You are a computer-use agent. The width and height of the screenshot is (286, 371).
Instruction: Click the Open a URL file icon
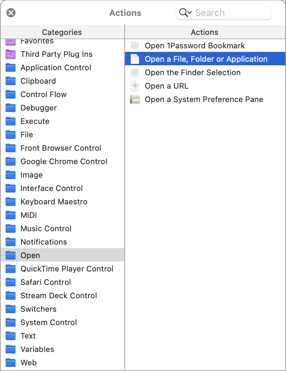point(135,86)
